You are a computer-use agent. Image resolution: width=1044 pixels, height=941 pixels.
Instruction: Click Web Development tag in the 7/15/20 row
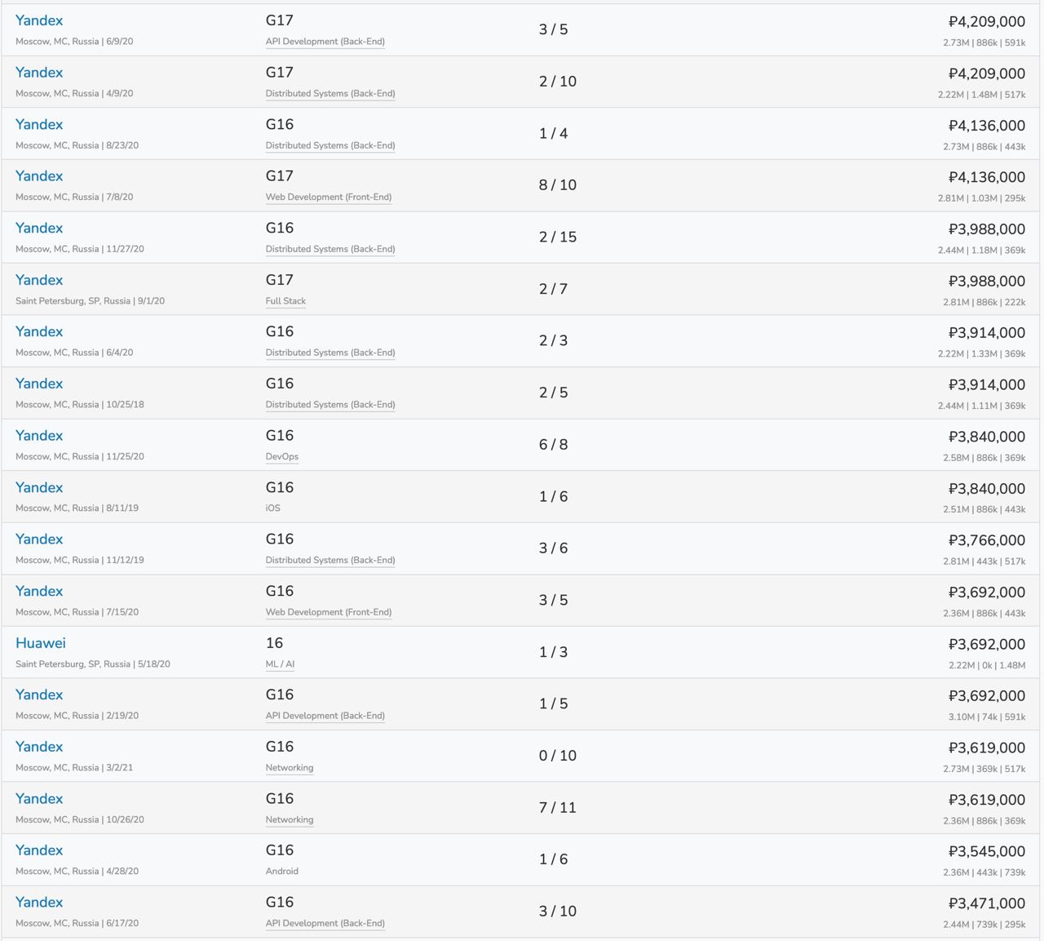tap(329, 612)
